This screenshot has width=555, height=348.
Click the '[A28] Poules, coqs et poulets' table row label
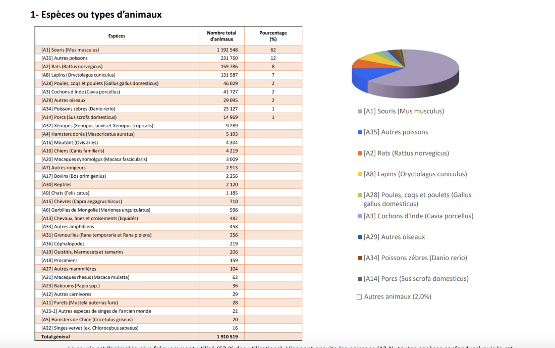100,84
